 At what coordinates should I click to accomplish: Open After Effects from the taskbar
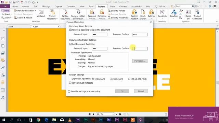click(x=78, y=120)
